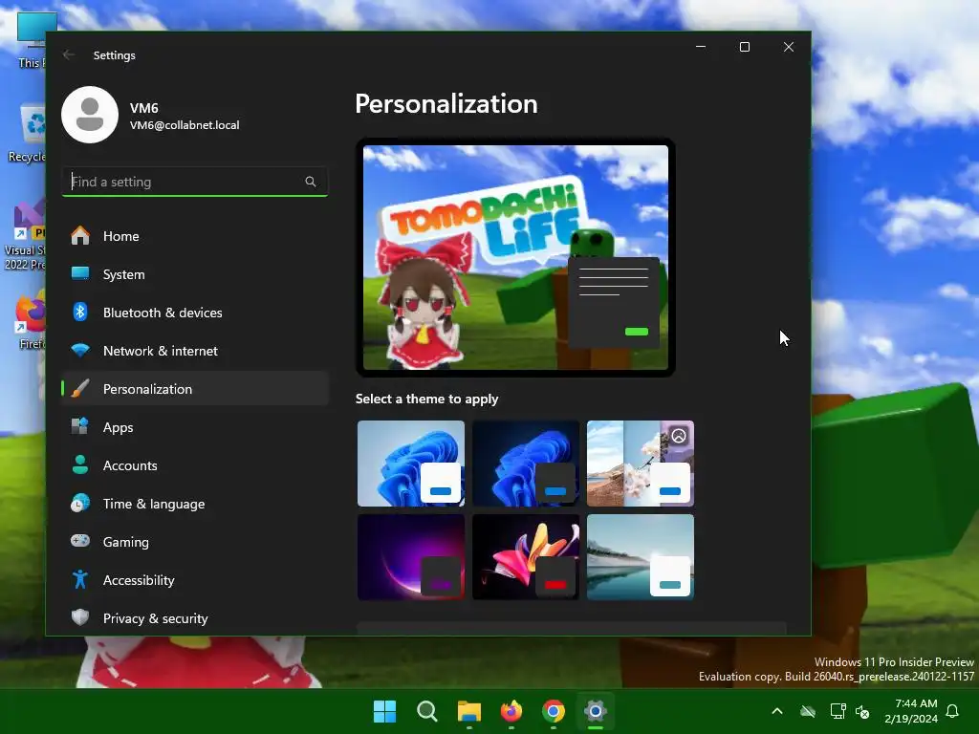Open Privacy & security settings
This screenshot has height=734, width=979.
tap(195, 618)
